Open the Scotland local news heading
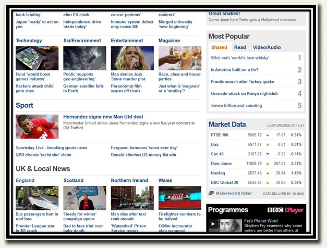 (x=74, y=180)
